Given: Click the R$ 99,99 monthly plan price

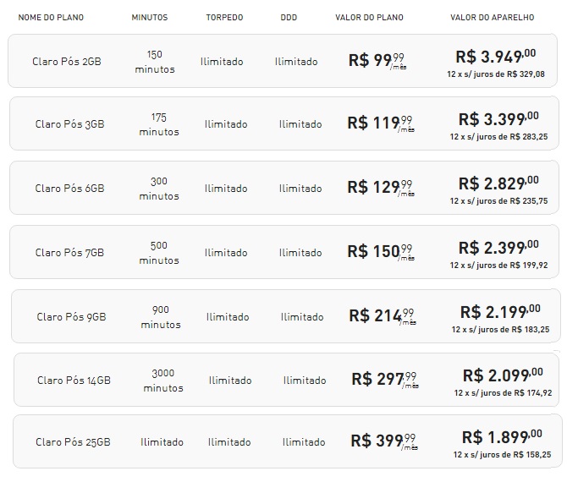Looking at the screenshot, I should (x=377, y=61).
